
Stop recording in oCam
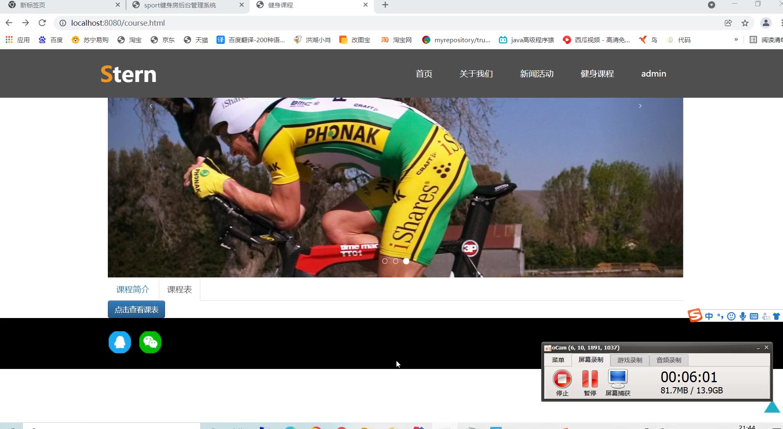pyautogui.click(x=562, y=382)
